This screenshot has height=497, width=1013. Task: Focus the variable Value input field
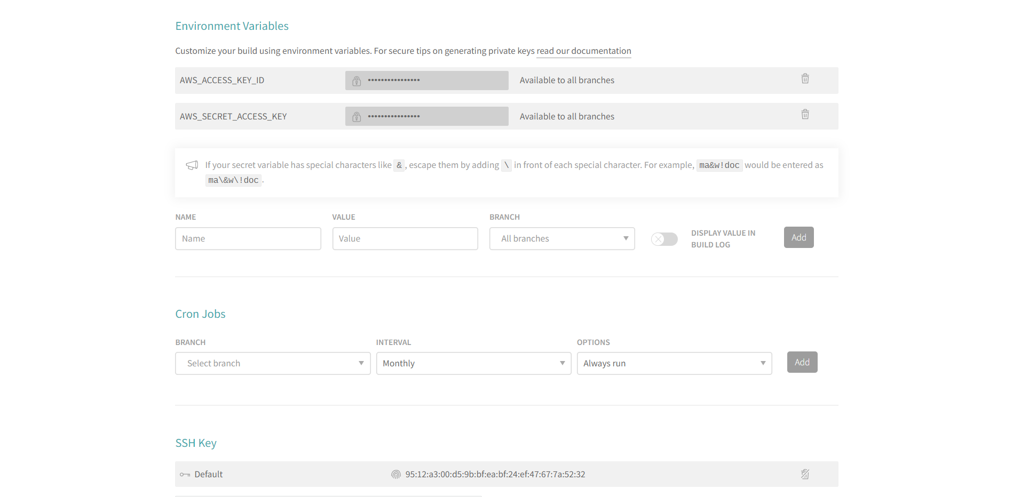(x=405, y=238)
